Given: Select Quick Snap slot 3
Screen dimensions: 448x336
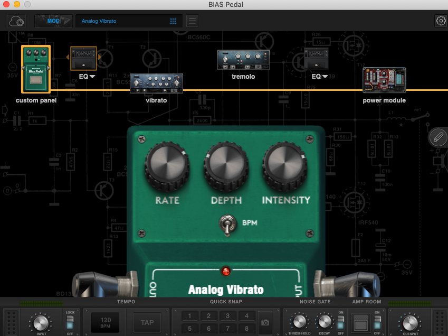Looking at the screenshot, I should point(228,316).
